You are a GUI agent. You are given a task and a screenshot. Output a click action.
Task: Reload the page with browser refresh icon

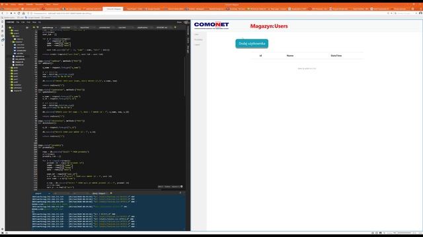19,13
